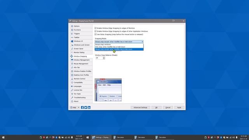Viewport: 249px width, 140px height.
Task: Decrease Window Snap Distance with down arrow
Action: pyautogui.click(x=104, y=59)
